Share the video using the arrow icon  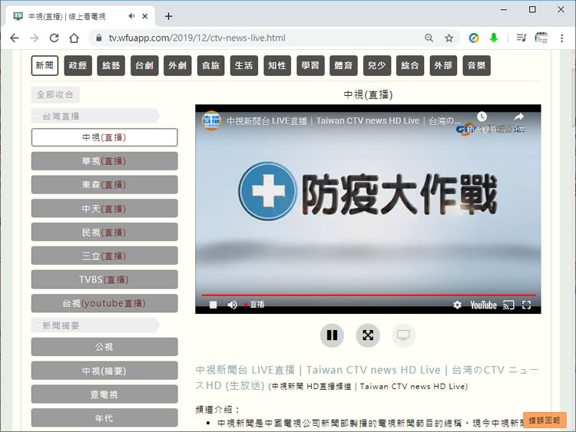coord(518,117)
